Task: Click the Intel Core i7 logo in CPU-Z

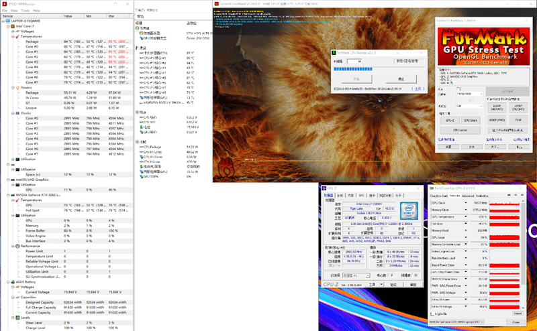Action: click(409, 211)
